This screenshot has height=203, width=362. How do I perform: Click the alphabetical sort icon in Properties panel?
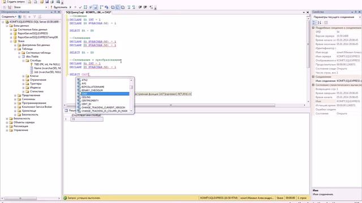320,23
